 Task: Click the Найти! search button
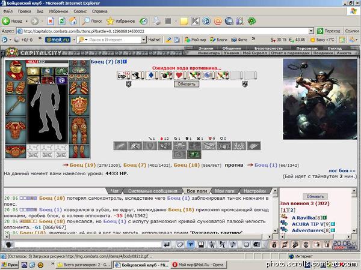pyautogui.click(x=154, y=40)
